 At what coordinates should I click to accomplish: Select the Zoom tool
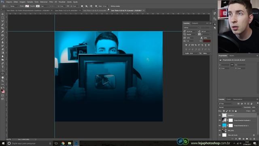2,81
